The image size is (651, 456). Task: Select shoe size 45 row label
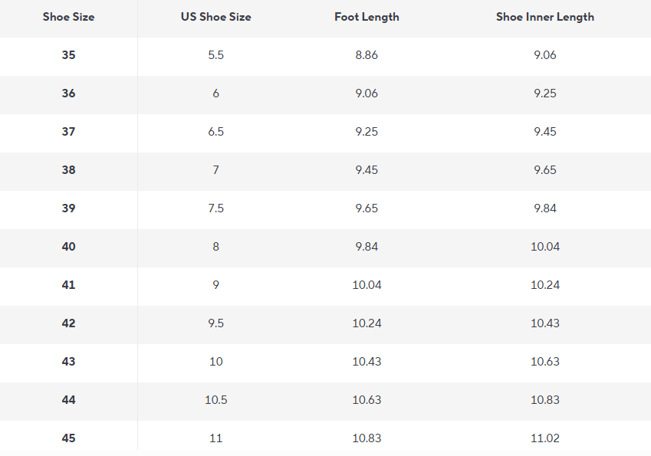pos(68,438)
